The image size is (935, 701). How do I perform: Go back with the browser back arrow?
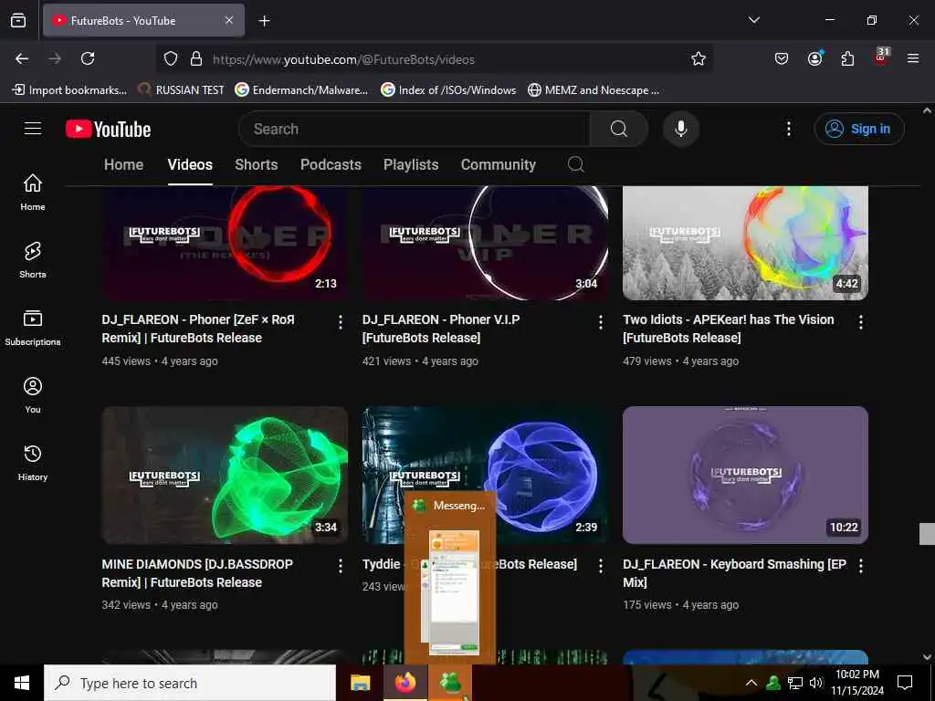tap(22, 58)
